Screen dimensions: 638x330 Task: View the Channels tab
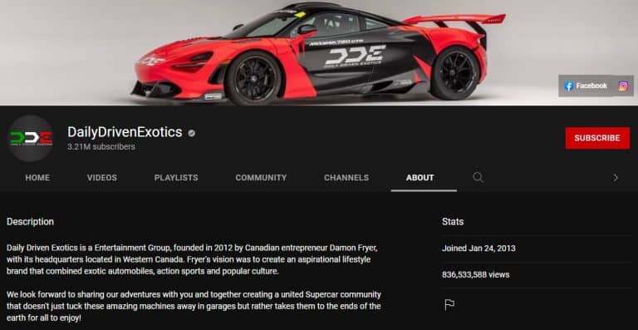(x=346, y=177)
